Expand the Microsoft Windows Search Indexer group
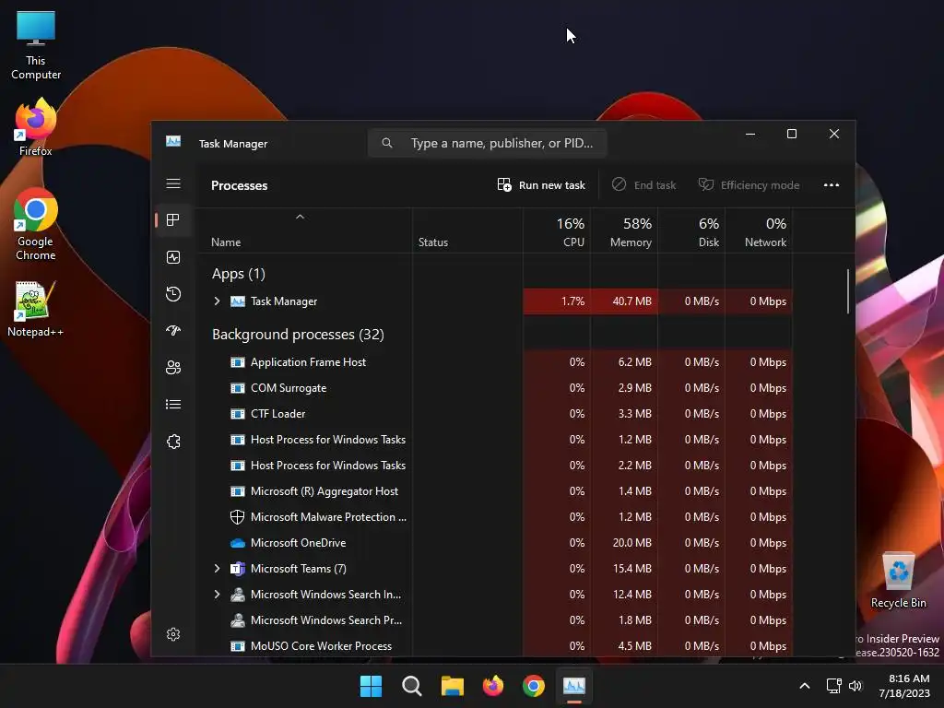This screenshot has height=708, width=944. pos(217,595)
